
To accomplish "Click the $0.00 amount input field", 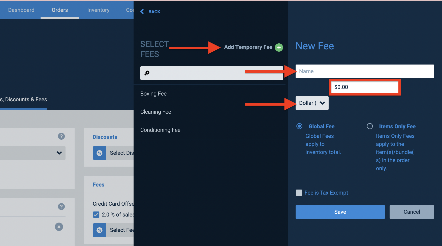I will pyautogui.click(x=365, y=87).
